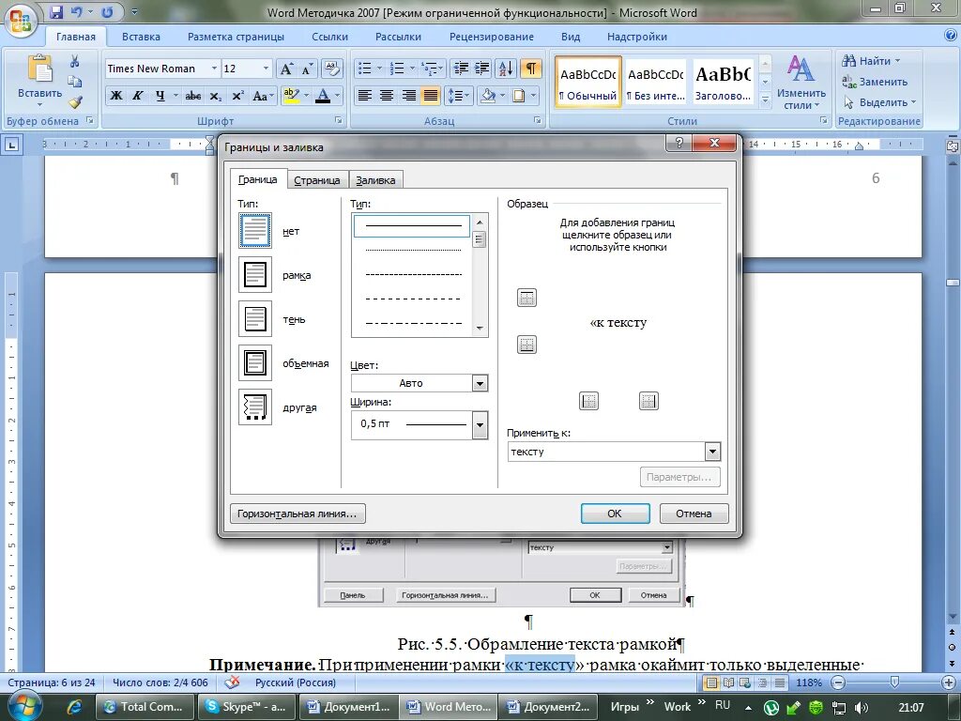Open the Рецензирование ribbon tab

[x=492, y=37]
